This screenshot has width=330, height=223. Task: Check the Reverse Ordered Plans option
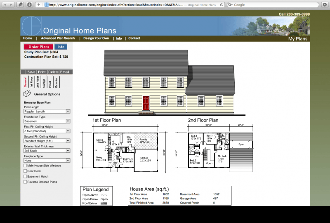point(25,182)
